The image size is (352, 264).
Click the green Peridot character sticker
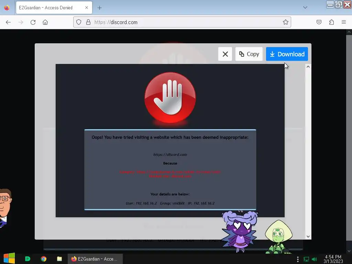click(x=278, y=237)
